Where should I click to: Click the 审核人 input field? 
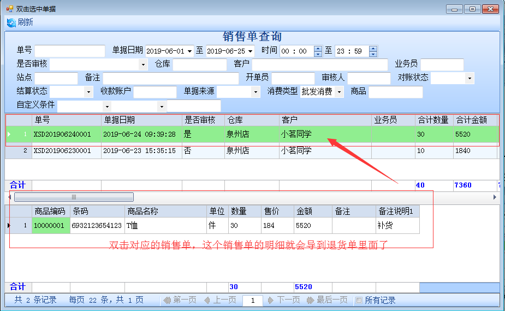[x=369, y=78]
